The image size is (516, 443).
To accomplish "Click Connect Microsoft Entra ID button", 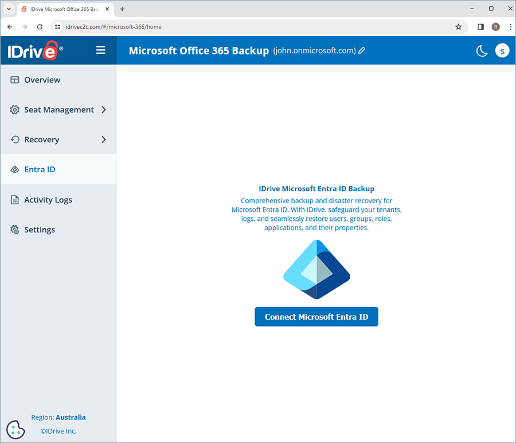I will [316, 317].
